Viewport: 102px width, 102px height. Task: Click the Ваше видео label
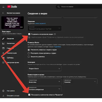(6, 32)
